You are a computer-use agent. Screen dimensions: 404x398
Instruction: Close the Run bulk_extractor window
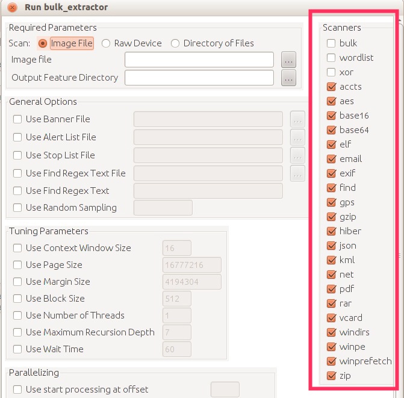[12, 8]
